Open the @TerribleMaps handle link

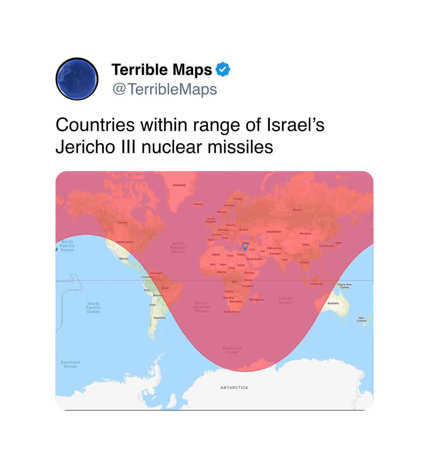(x=164, y=89)
